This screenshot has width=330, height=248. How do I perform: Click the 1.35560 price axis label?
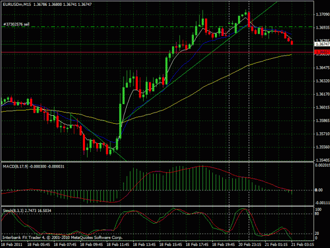323,147
